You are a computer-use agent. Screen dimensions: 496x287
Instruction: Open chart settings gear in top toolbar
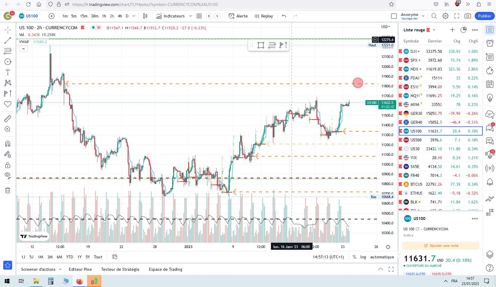[445, 16]
